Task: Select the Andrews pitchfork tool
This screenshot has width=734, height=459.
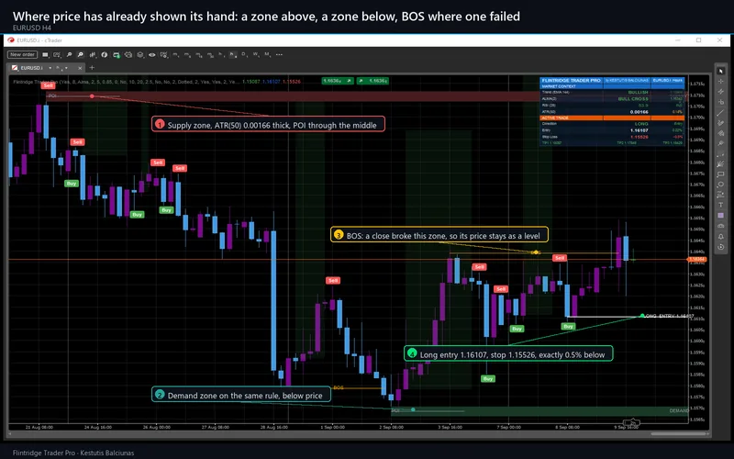Action: (720, 164)
